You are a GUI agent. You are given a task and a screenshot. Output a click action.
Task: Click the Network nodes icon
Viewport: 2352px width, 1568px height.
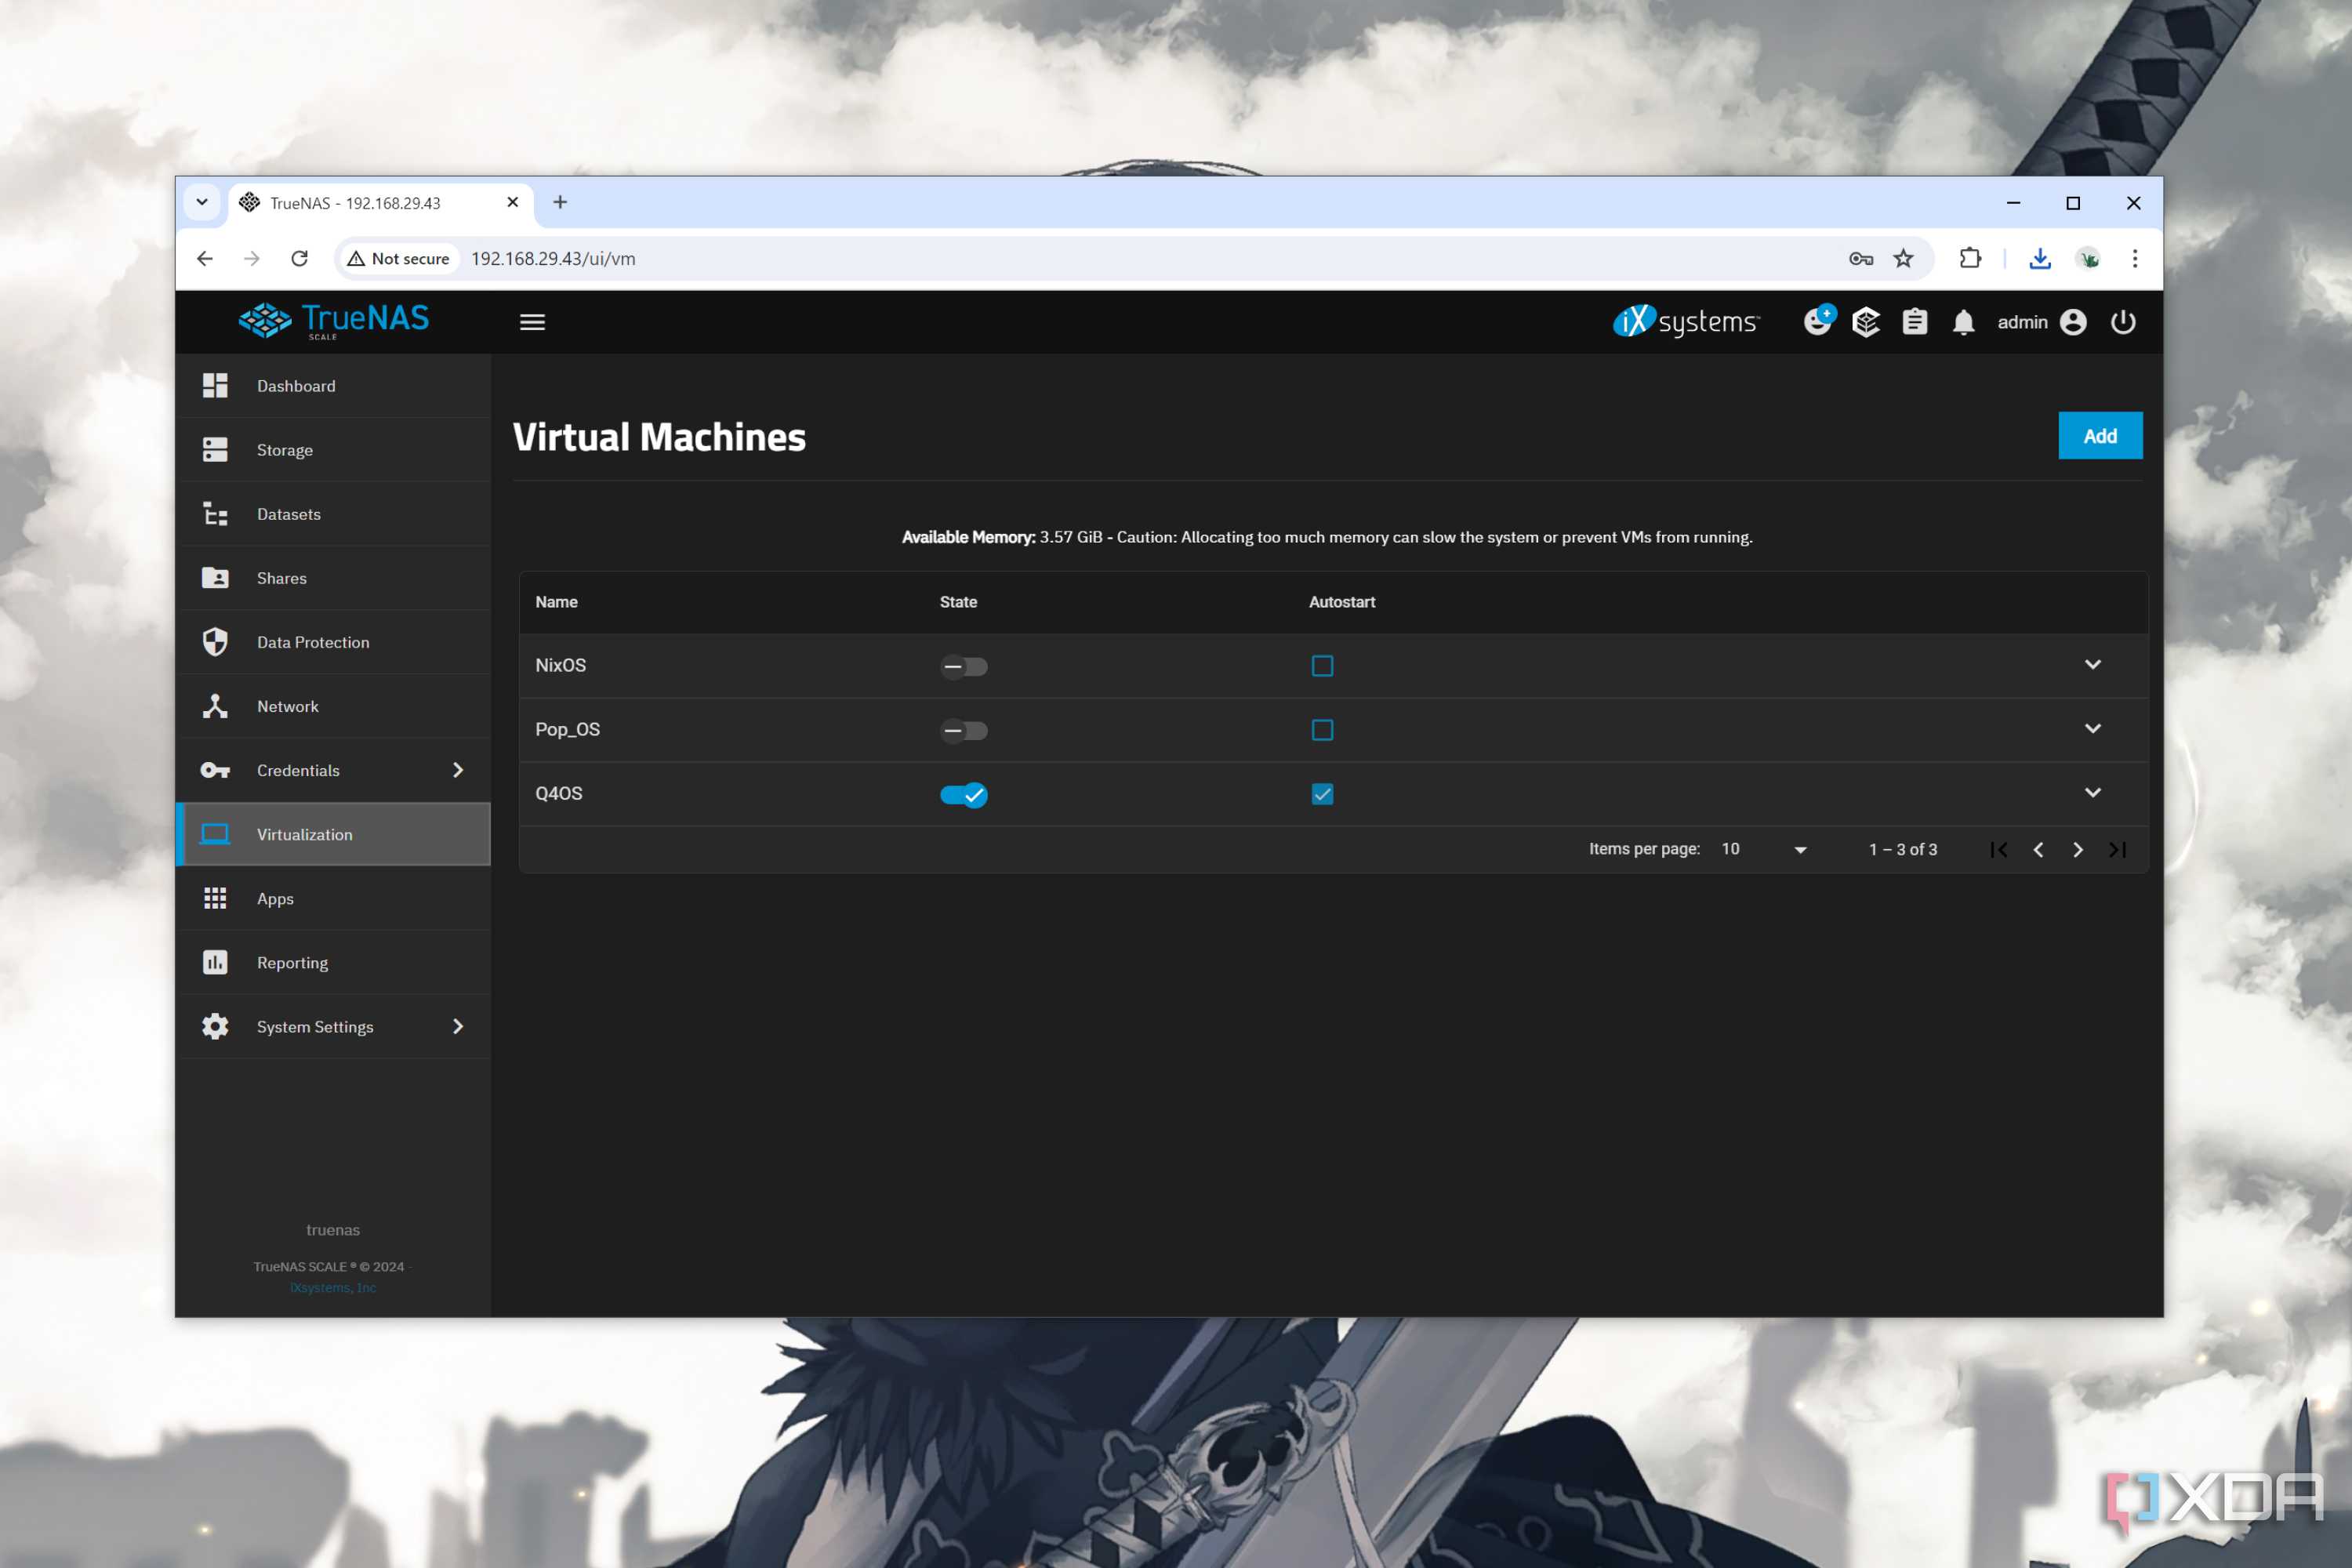pos(215,706)
